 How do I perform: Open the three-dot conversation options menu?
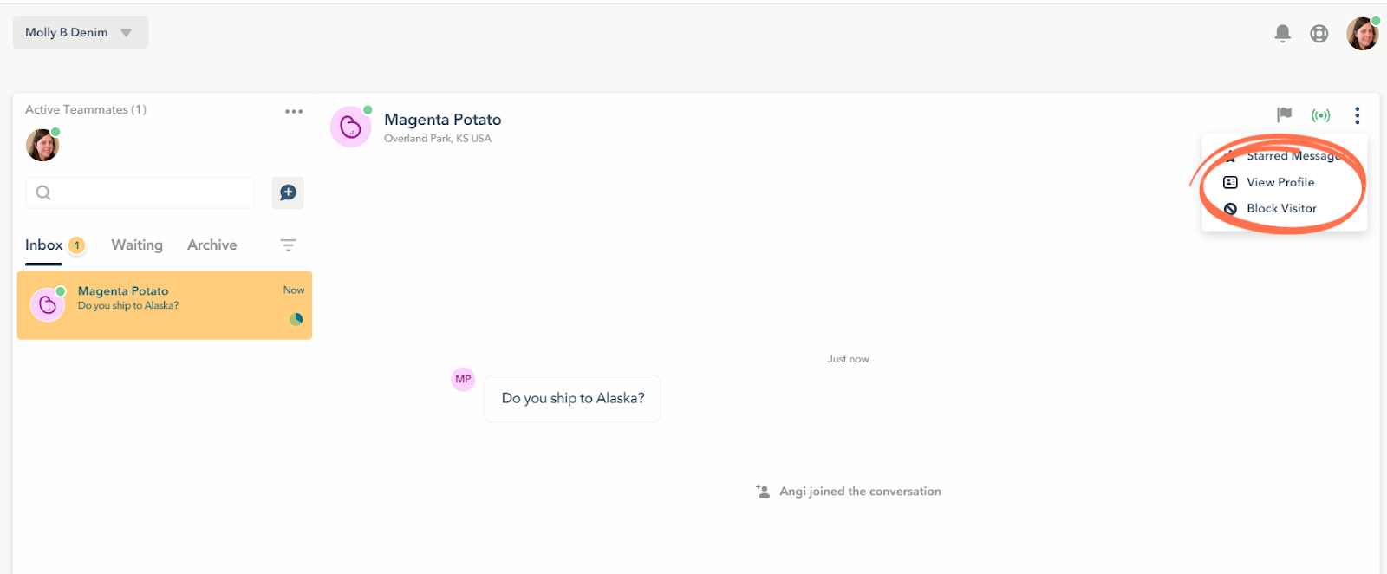(1357, 114)
